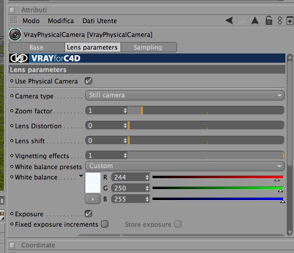
Task: Click animation dot next to Exposure
Action: [x=12, y=213]
